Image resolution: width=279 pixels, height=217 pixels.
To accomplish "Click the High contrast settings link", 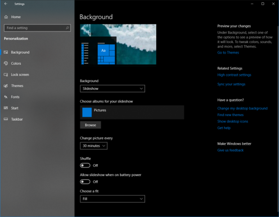I will (234, 75).
